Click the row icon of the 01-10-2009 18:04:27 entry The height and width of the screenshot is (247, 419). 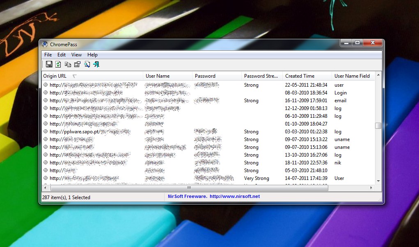[46, 123]
